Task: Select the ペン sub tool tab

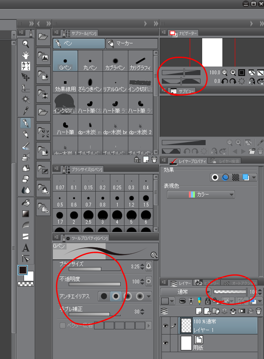Action: coord(79,43)
